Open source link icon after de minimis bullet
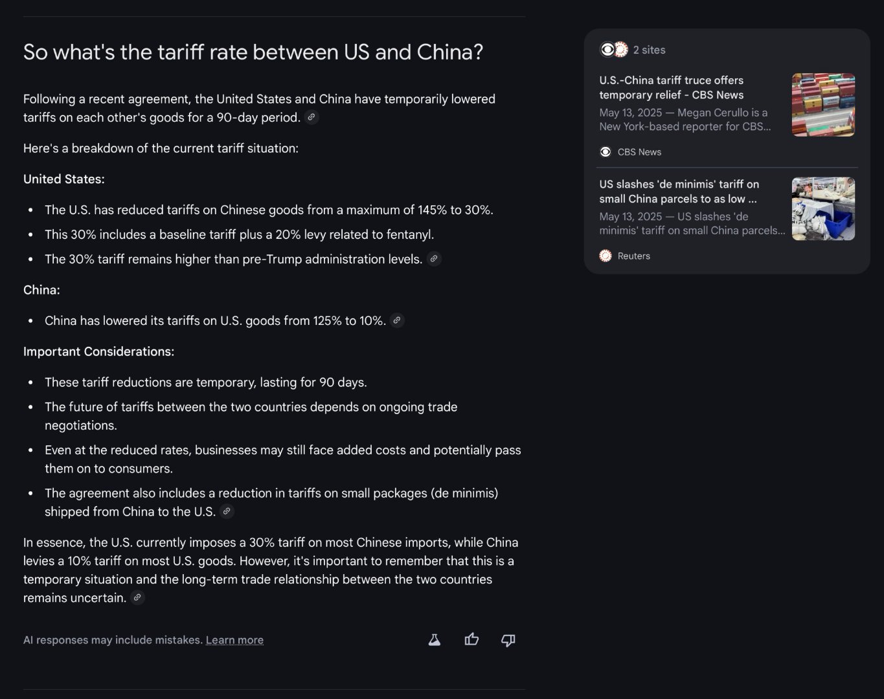Viewport: 884px width, 699px height. (227, 511)
